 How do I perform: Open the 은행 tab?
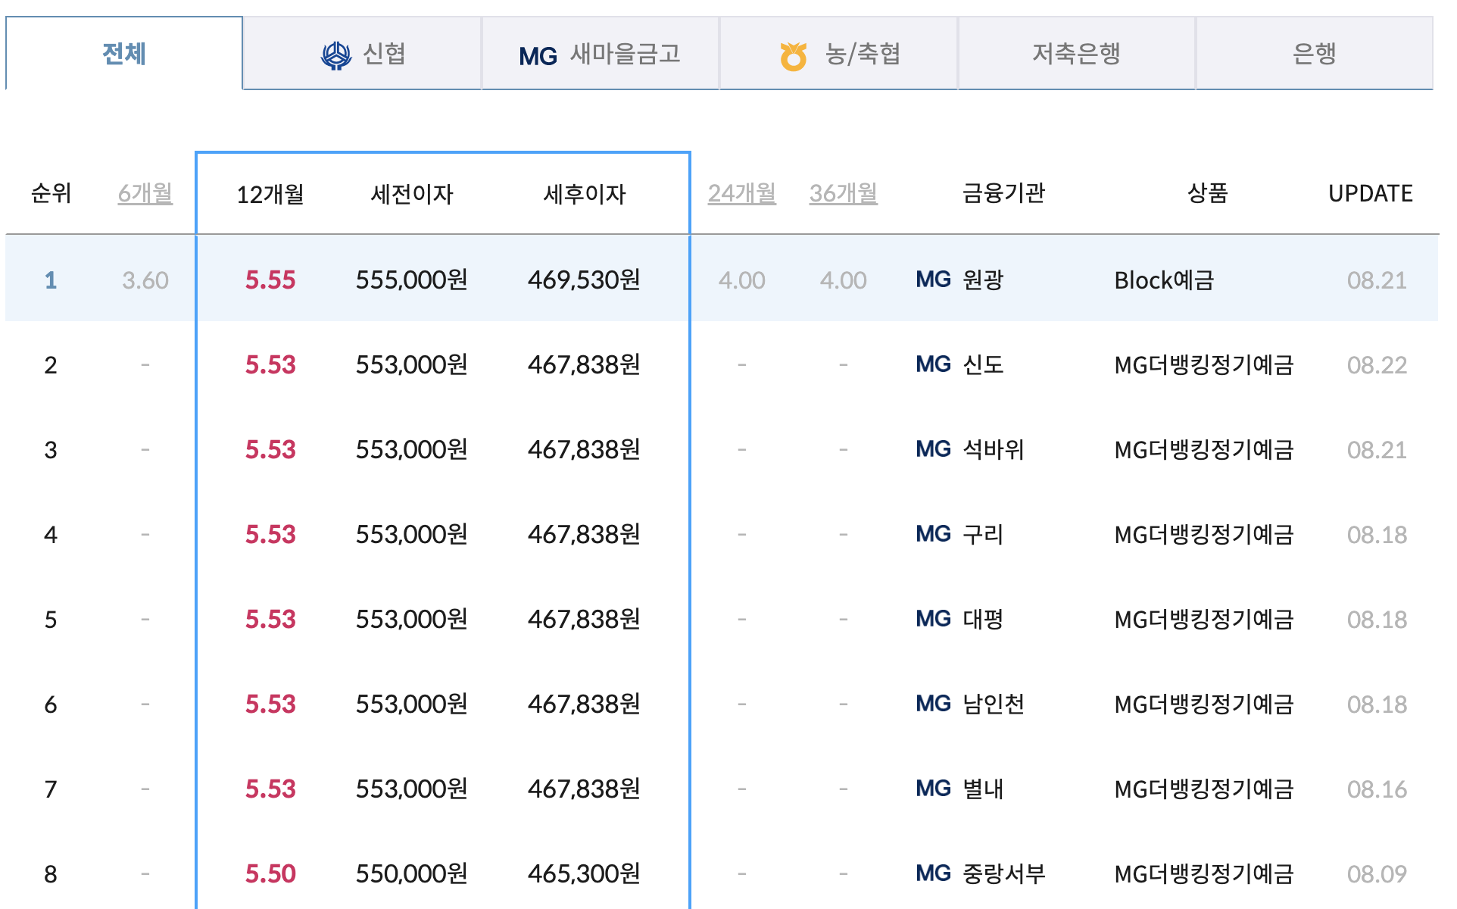coord(1314,54)
